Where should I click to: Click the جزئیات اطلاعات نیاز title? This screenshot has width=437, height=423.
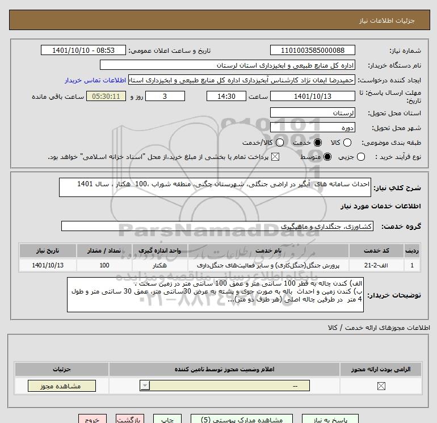387,20
